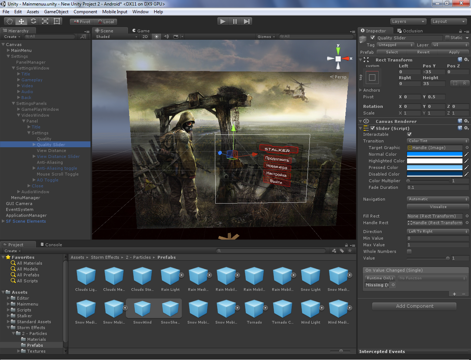Open the Shaded draw mode dropdown
The image size is (471, 360).
pyautogui.click(x=116, y=36)
